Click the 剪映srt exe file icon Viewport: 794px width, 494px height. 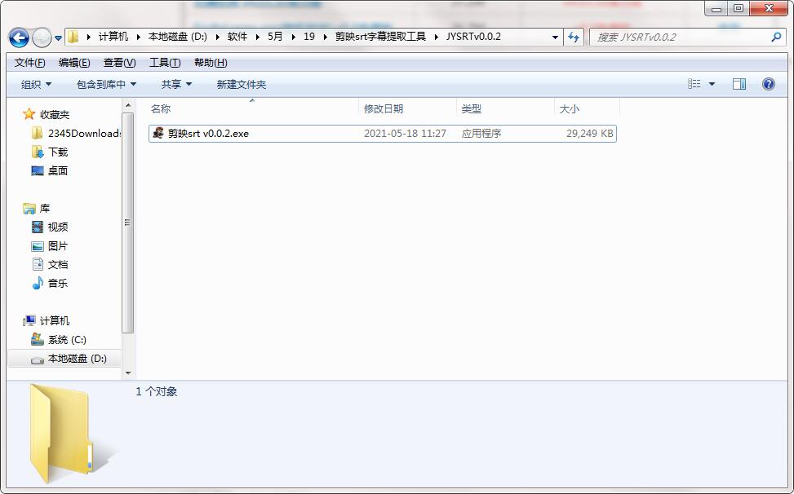click(158, 133)
